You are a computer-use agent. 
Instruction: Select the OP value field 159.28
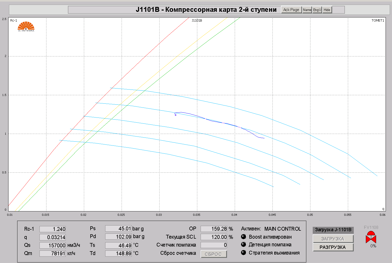[214, 229]
